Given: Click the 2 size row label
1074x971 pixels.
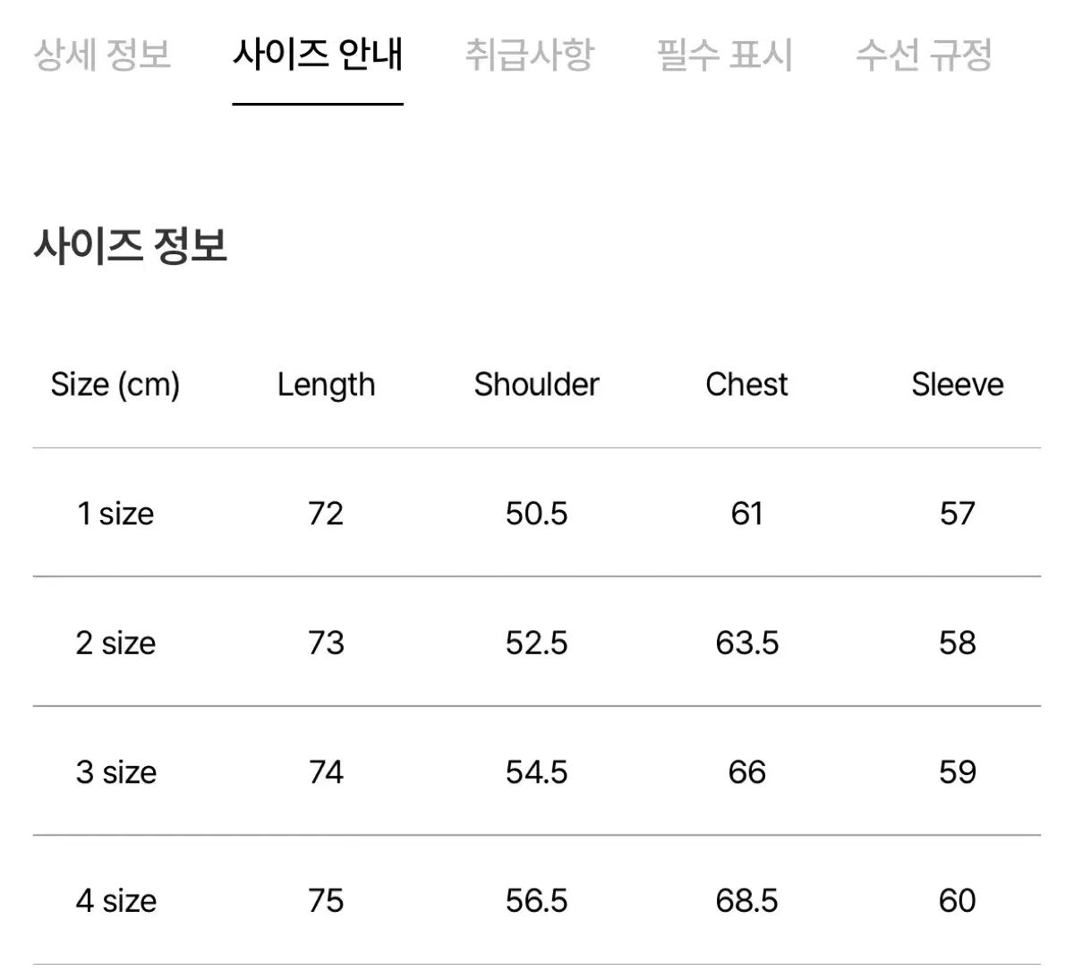Looking at the screenshot, I should (x=115, y=643).
